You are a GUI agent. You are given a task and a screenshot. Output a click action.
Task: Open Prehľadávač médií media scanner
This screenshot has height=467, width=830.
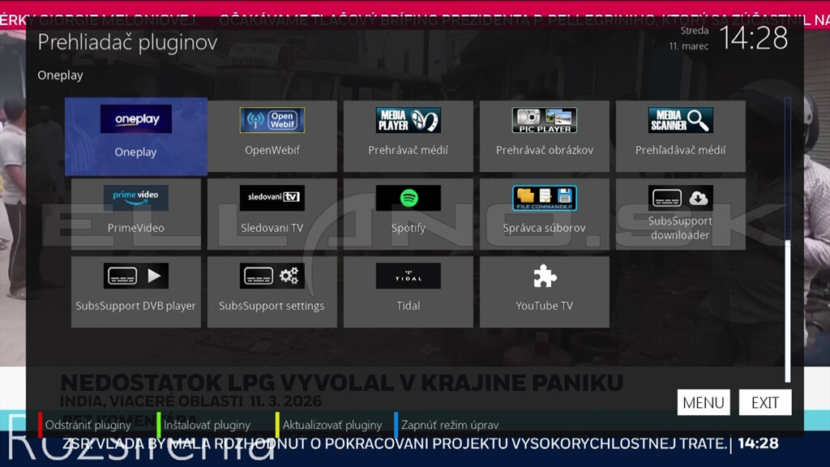[x=680, y=136]
